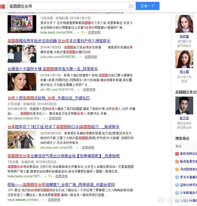Open 百度快照 for the yule.sohu.com result
The height and width of the screenshot is (206, 197).
click(91, 57)
